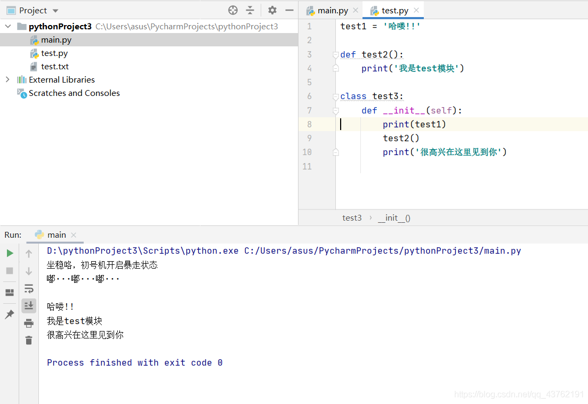This screenshot has width=588, height=404.
Task: Place cursor on line 9 test2() call
Action: [401, 138]
